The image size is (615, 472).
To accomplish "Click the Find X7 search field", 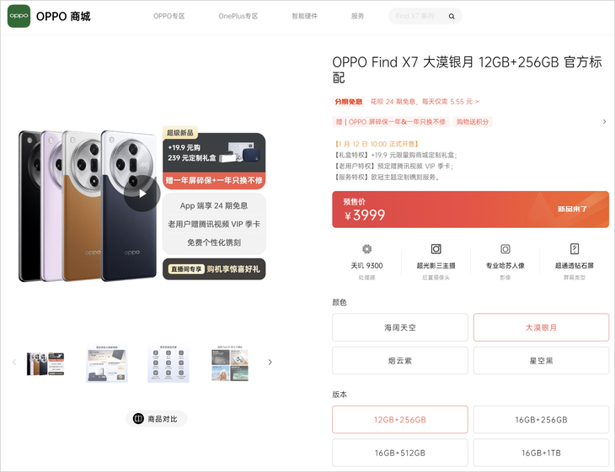I will coord(418,17).
